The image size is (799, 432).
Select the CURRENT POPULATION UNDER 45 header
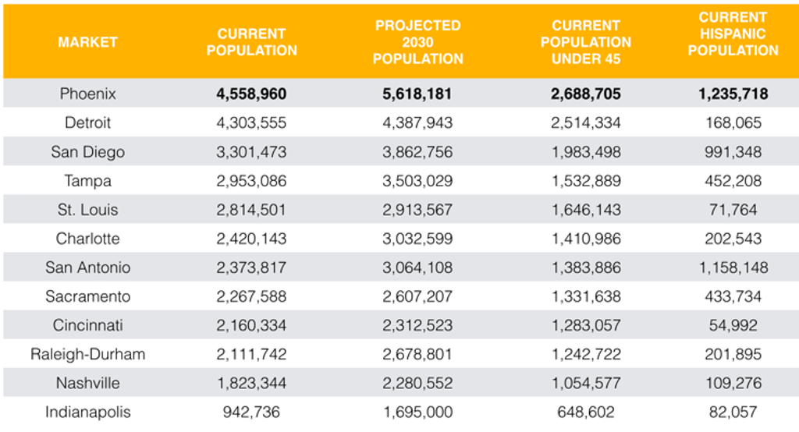[586, 42]
